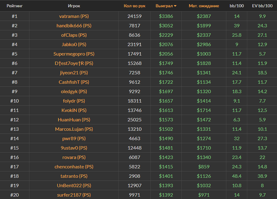The height and width of the screenshot is (199, 277).
Task: Open chenconhaste (PS) player page
Action: pyautogui.click(x=74, y=167)
